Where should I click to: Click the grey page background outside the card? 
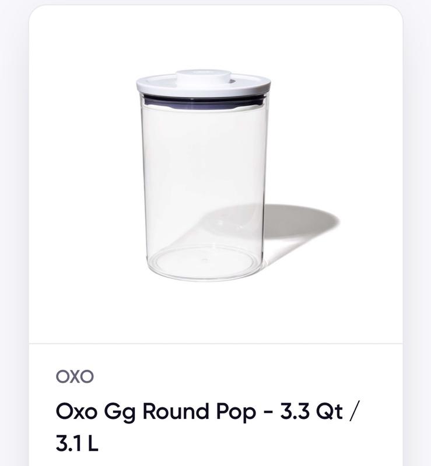point(13,233)
